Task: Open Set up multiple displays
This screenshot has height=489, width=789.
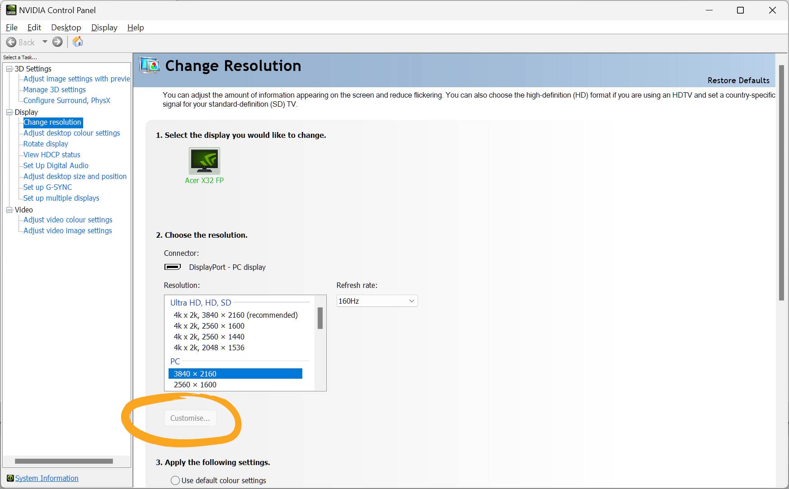Action: click(x=61, y=198)
